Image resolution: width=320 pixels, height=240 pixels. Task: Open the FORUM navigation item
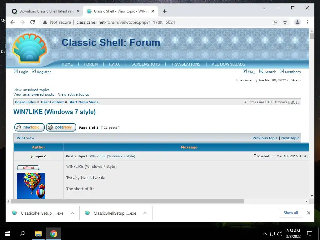(91, 64)
